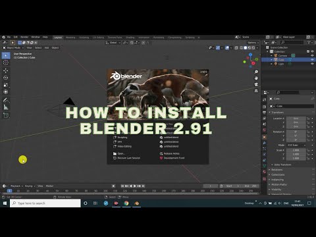The image size is (316, 237).
Task: Open the green Object Data mesh tab
Action: coord(265,166)
